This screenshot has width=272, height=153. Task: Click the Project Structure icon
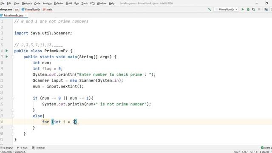(266, 9)
